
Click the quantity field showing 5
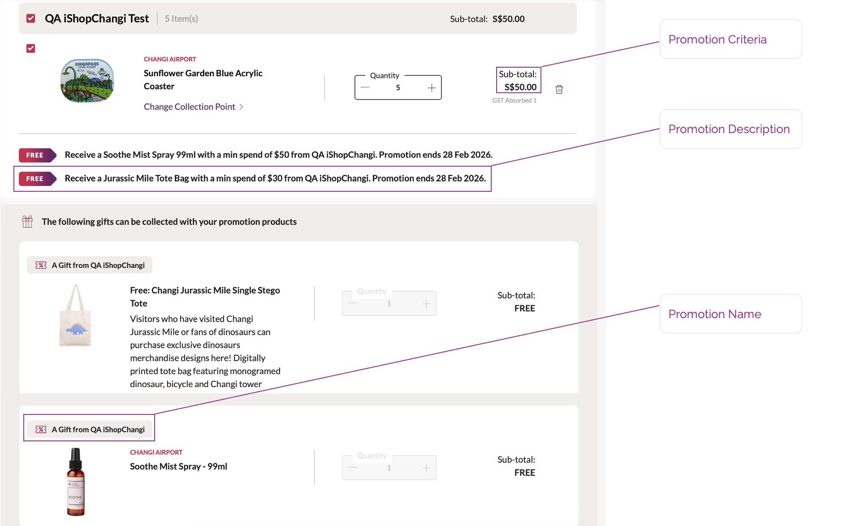point(398,88)
